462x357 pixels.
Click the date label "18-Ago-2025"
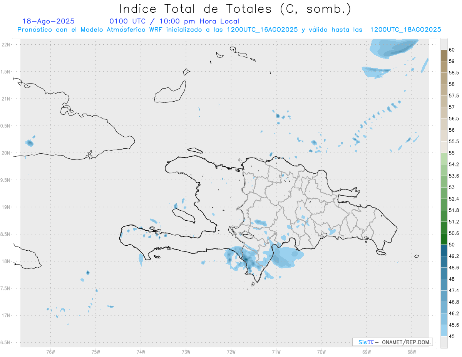coord(49,21)
